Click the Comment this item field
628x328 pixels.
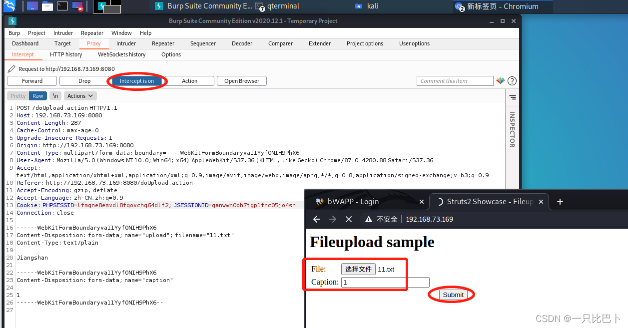455,81
